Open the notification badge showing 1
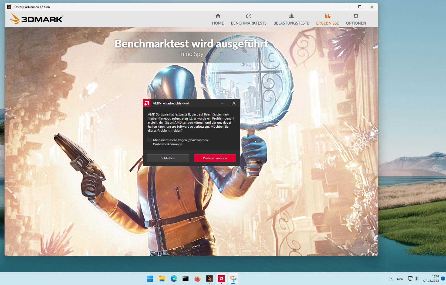Image resolution: width=446 pixels, height=285 pixels. coord(443,278)
